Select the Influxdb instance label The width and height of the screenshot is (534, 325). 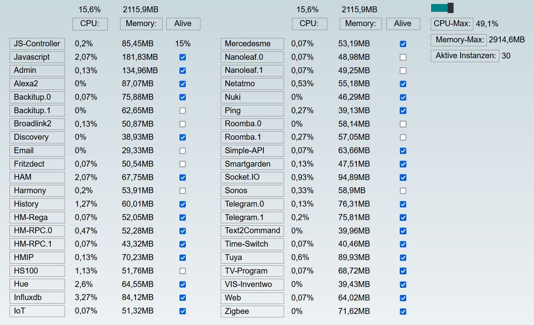[x=37, y=298]
